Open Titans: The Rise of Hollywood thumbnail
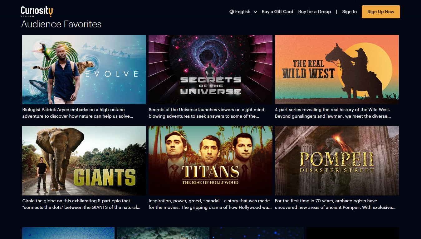421x239 pixels. 210,161
